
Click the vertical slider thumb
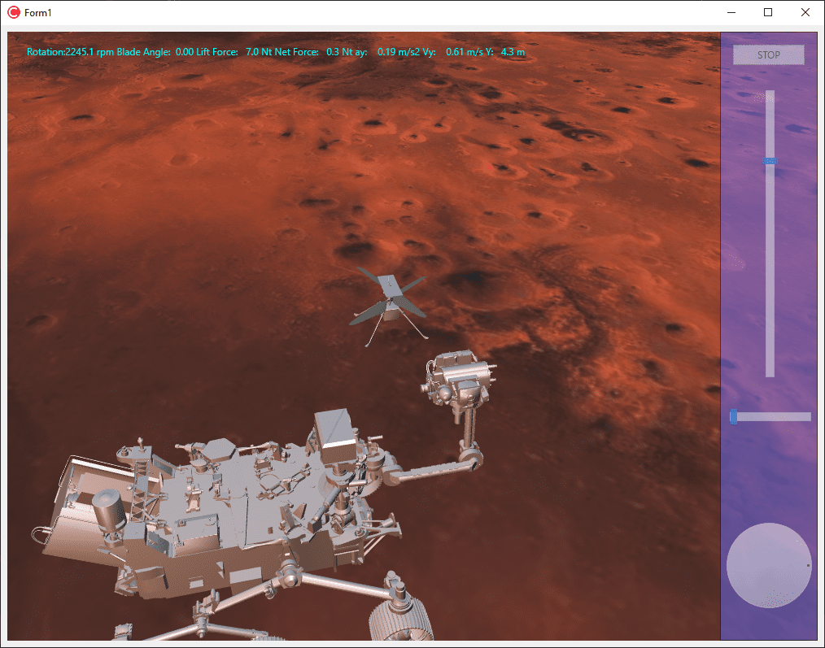(x=770, y=160)
